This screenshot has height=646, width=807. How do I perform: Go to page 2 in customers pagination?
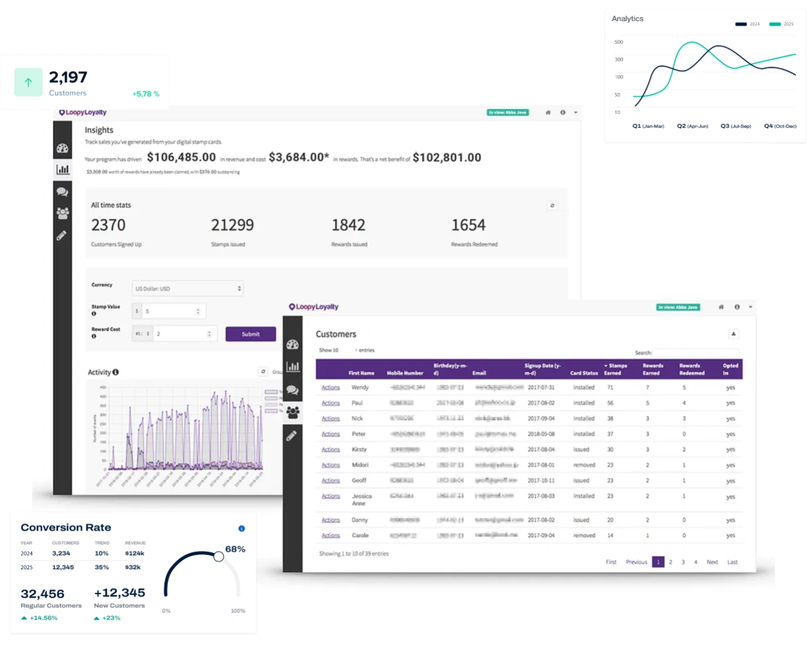tap(671, 562)
